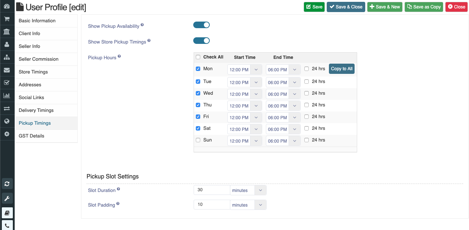Toggle Show Pickup Availability switch
This screenshot has height=230, width=469.
201,25
